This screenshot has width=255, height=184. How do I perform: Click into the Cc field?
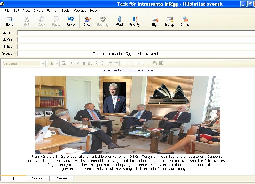(136, 40)
